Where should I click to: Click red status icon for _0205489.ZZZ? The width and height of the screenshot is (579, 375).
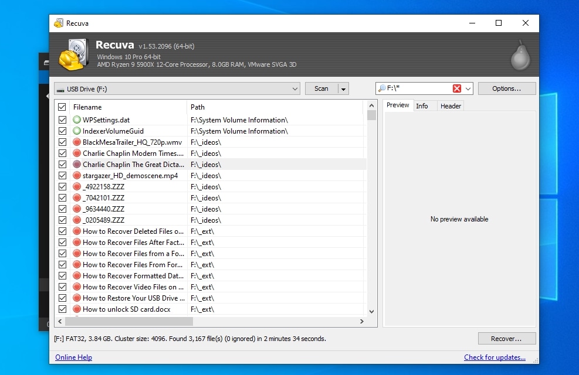coord(77,220)
